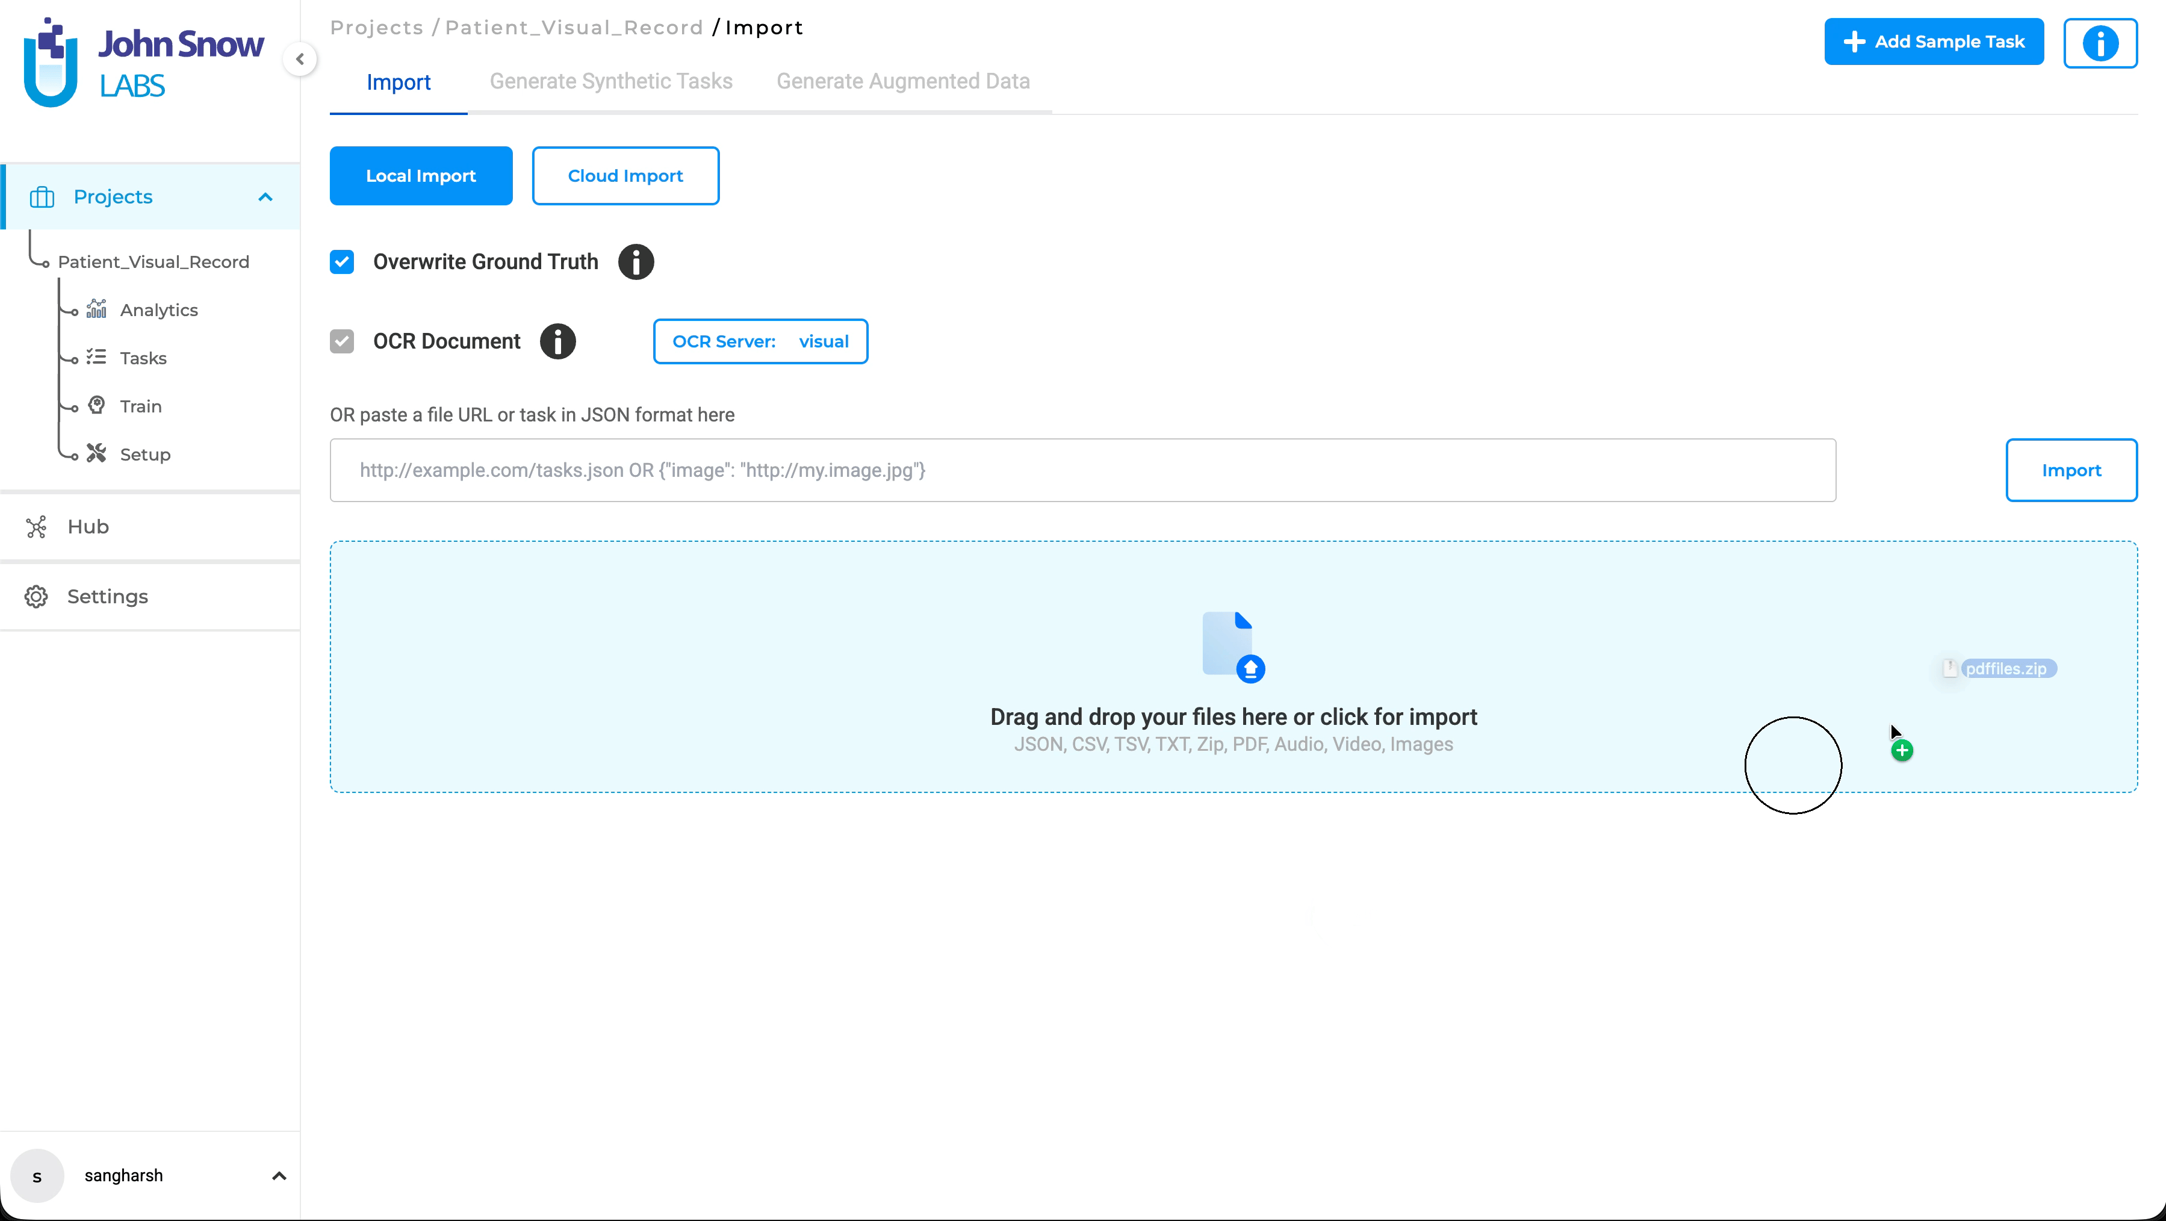Image resolution: width=2166 pixels, height=1221 pixels.
Task: Click the Setup tools icon in sidebar
Action: (x=97, y=454)
